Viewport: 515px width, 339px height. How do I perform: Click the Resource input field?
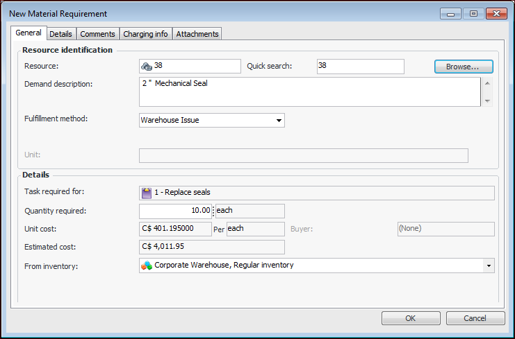coord(196,67)
